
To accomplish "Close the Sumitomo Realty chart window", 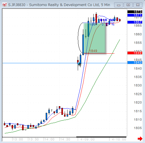I will click(x=138, y=5).
